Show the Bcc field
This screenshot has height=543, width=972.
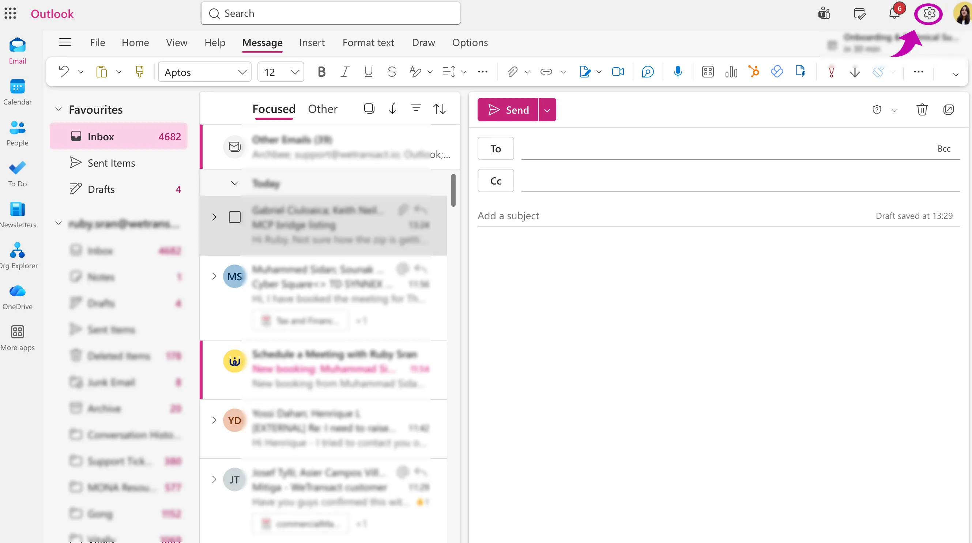(944, 149)
